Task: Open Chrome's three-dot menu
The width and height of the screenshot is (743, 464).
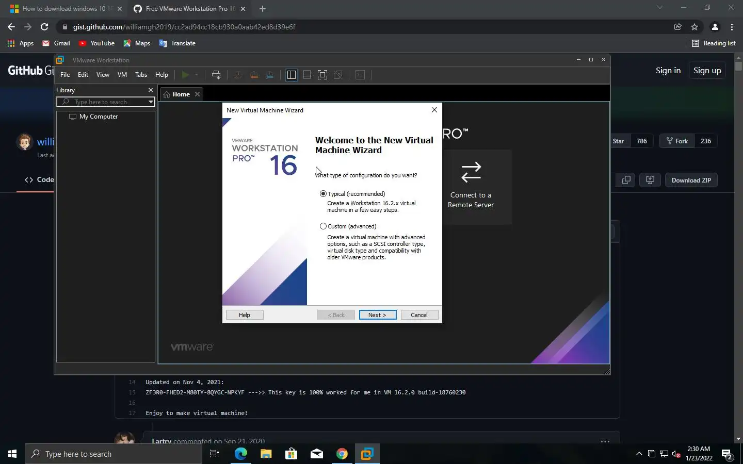Action: (732, 27)
